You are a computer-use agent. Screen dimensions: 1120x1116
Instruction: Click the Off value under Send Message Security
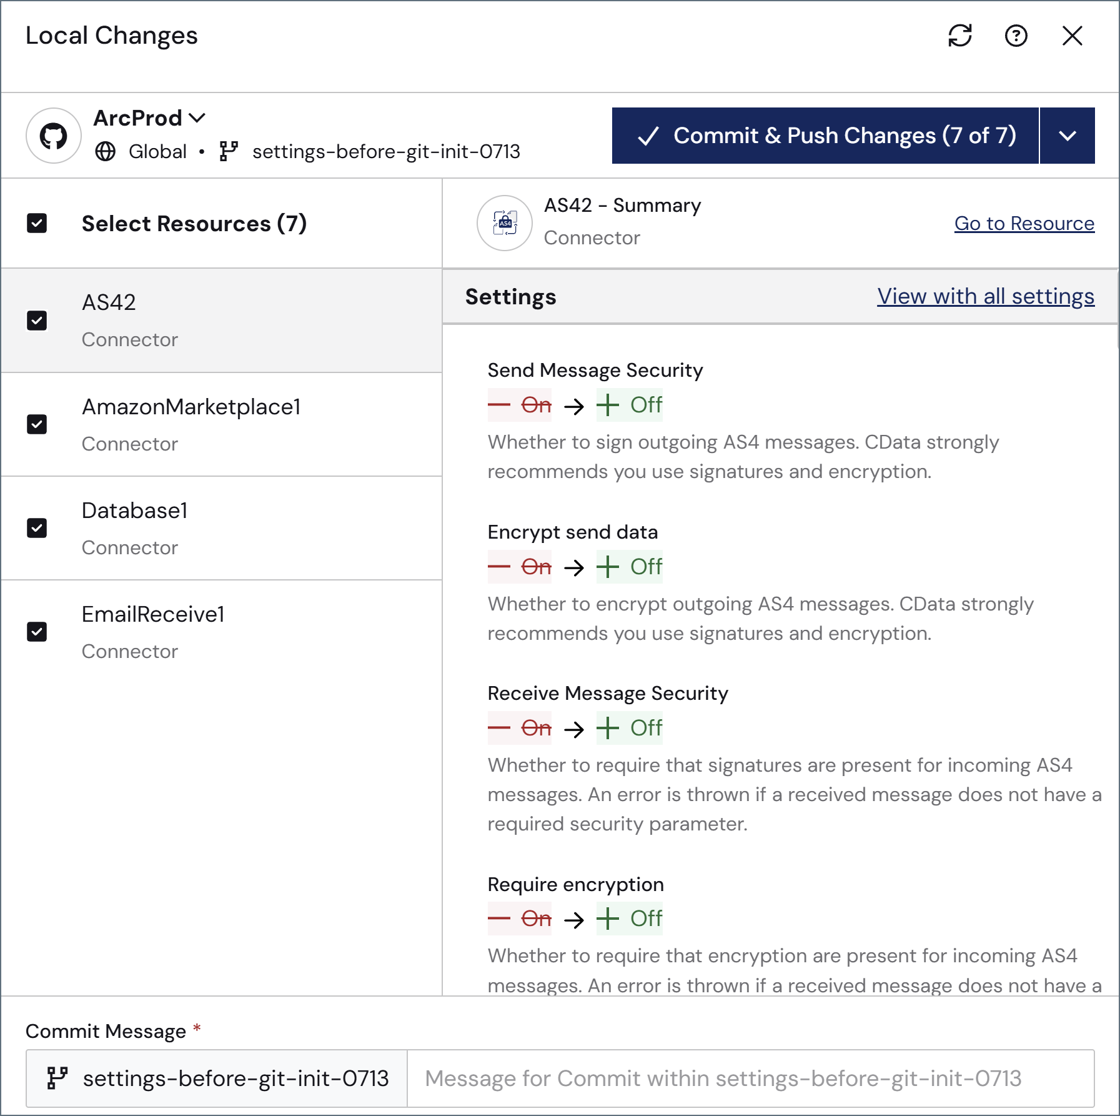tap(630, 405)
